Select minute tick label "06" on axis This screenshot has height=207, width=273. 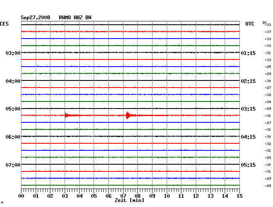108,196
